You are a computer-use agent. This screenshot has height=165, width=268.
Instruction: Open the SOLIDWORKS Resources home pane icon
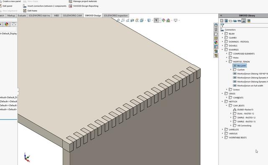point(216,25)
